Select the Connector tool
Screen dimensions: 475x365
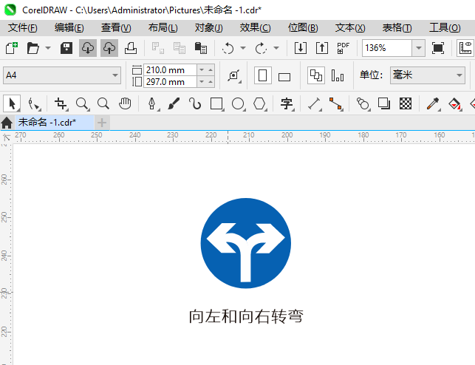pos(336,103)
